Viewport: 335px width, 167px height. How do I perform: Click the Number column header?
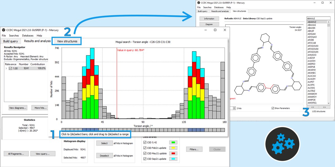tap(24, 64)
